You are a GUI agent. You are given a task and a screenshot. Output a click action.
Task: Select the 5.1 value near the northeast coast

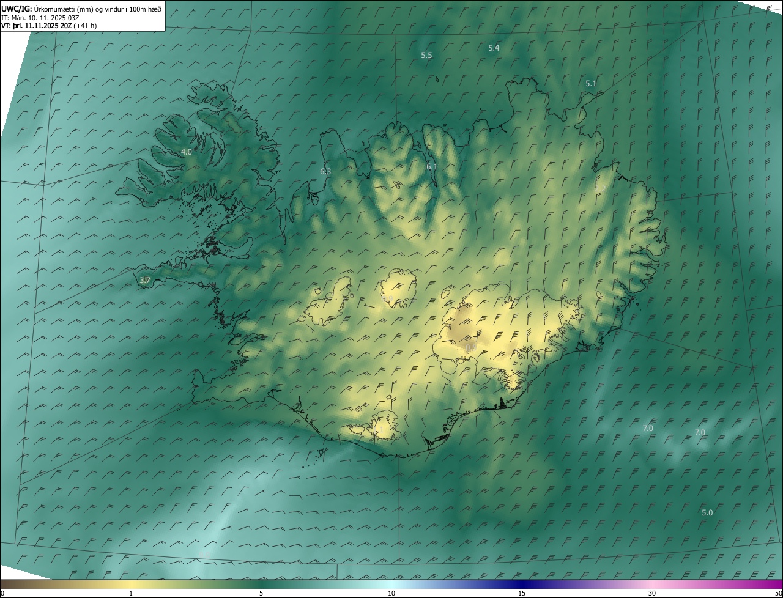point(591,83)
